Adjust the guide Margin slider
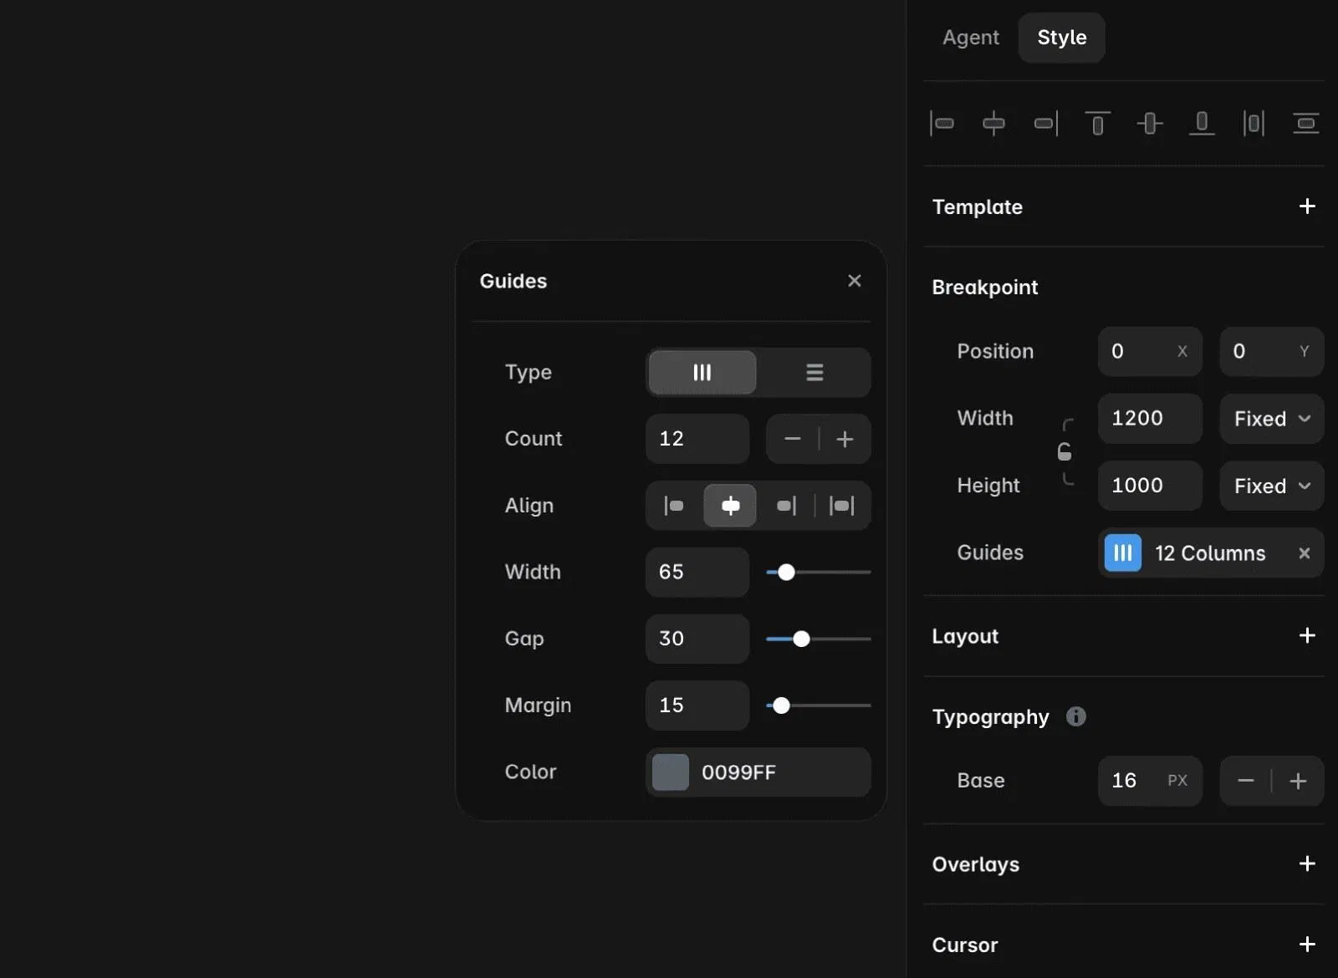This screenshot has width=1338, height=978. click(x=819, y=705)
